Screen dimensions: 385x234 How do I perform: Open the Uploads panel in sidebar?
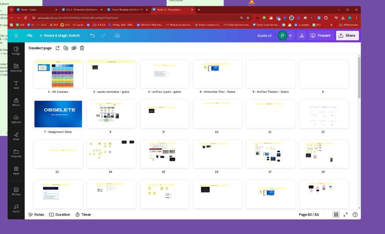pos(16,119)
